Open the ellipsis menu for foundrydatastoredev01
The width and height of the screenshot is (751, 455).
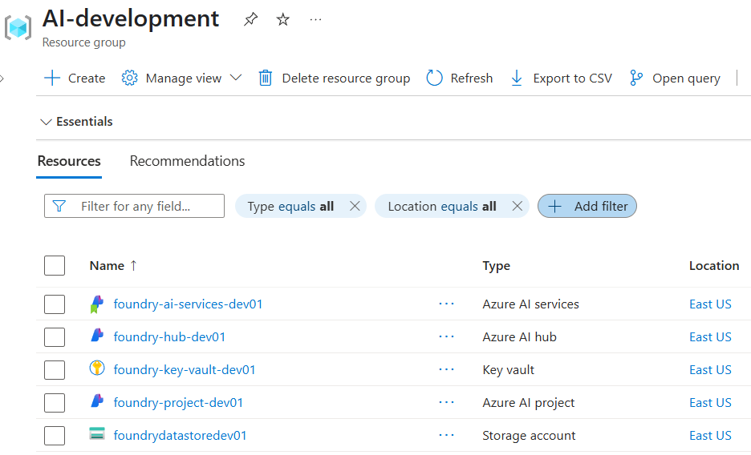(446, 436)
